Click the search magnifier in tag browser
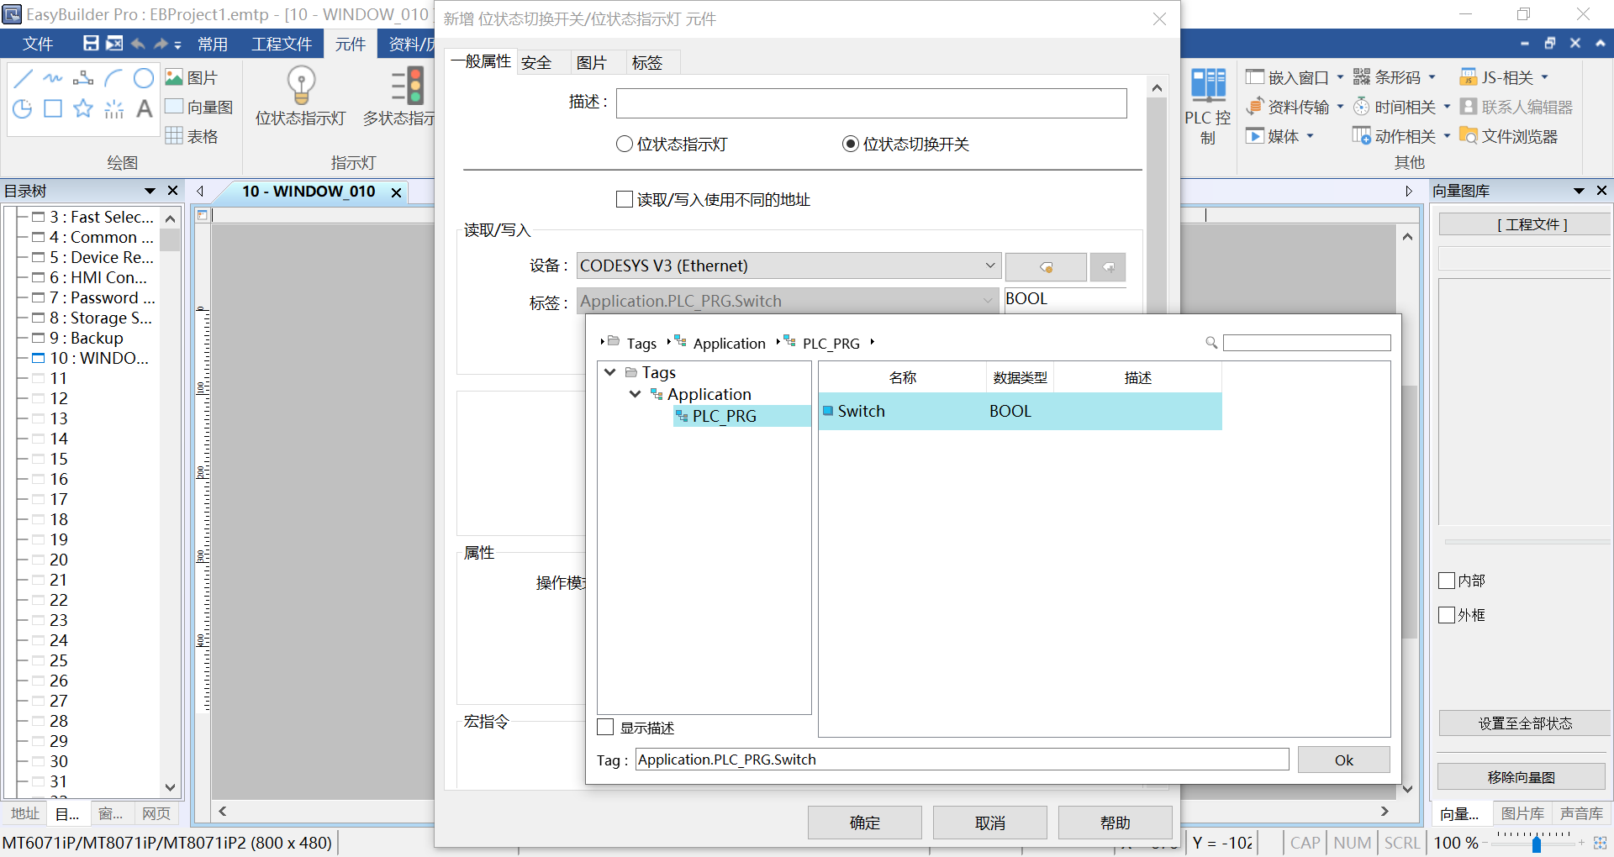1614x857 pixels. coord(1211,343)
